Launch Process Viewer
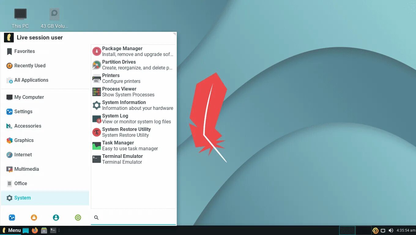Image resolution: width=416 pixels, height=235 pixels. 133,92
